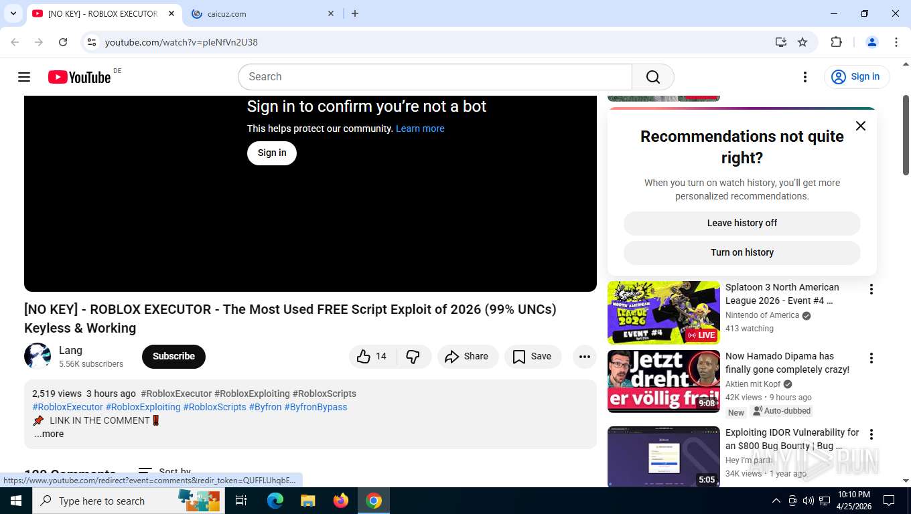911x514 pixels.
Task: Open options for IDOR Vulnerability video
Action: 871,434
